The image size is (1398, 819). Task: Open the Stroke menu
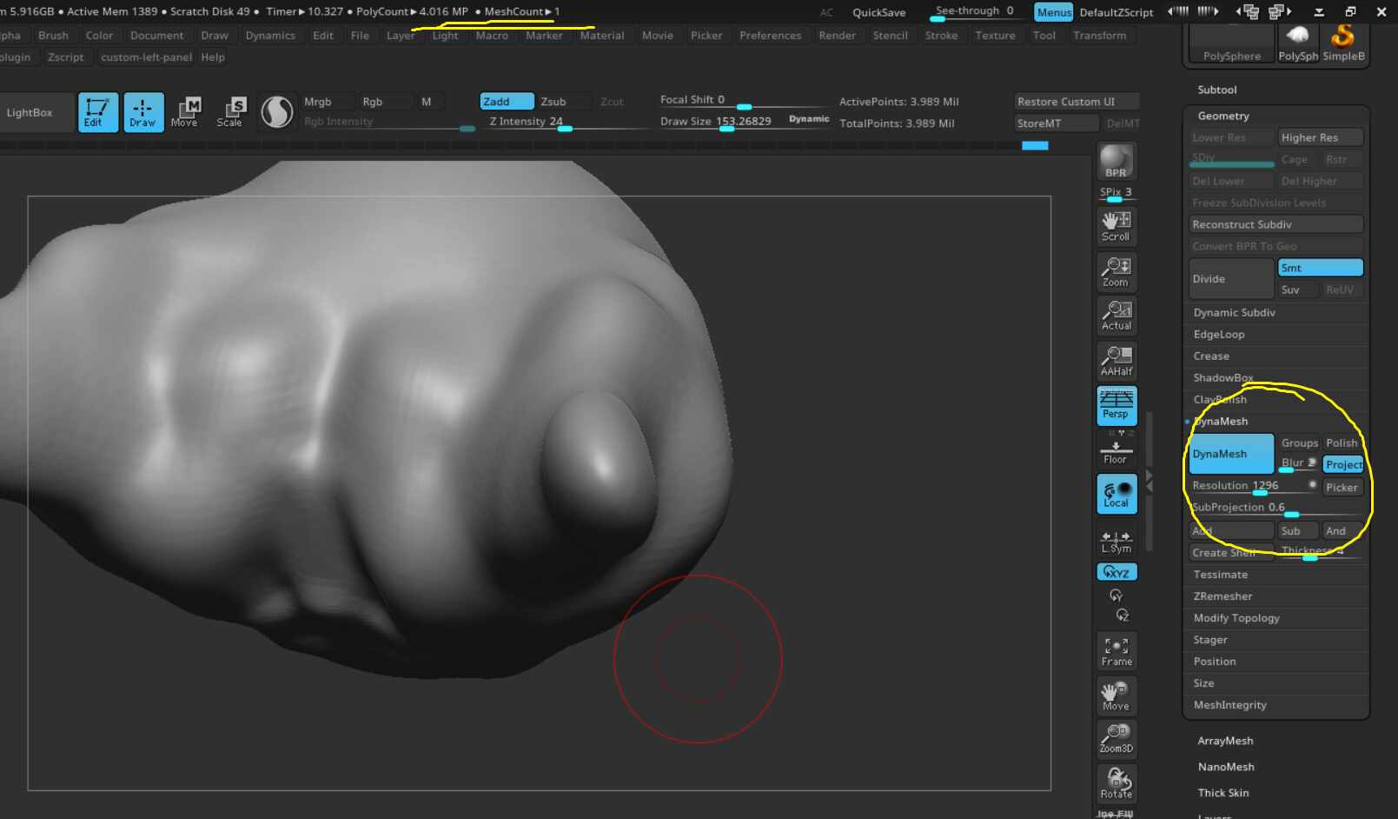[x=941, y=36]
